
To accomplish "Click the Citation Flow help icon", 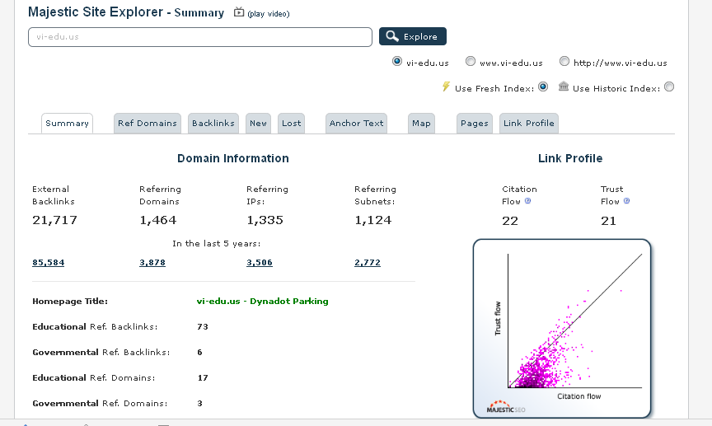I will pyautogui.click(x=527, y=201).
